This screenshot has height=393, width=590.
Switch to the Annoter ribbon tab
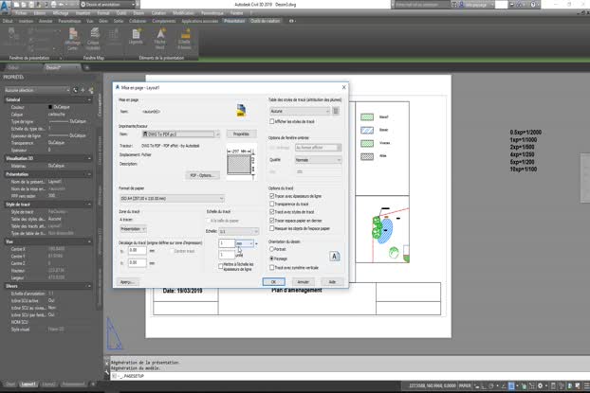pyautogui.click(x=46, y=21)
